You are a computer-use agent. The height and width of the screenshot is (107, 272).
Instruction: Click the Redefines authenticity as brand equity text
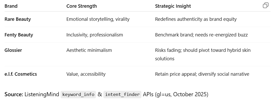tap(196, 19)
